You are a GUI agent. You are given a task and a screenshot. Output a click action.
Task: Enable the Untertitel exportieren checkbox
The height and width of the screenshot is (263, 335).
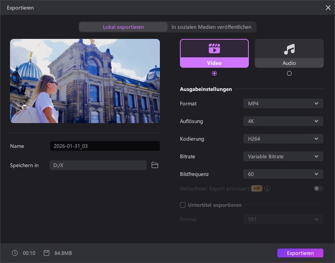coord(183,205)
